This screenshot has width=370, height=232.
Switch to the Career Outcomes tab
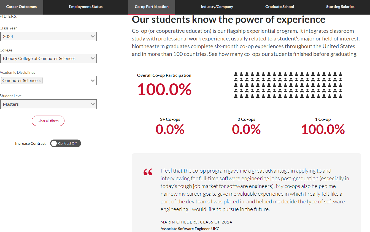click(21, 7)
